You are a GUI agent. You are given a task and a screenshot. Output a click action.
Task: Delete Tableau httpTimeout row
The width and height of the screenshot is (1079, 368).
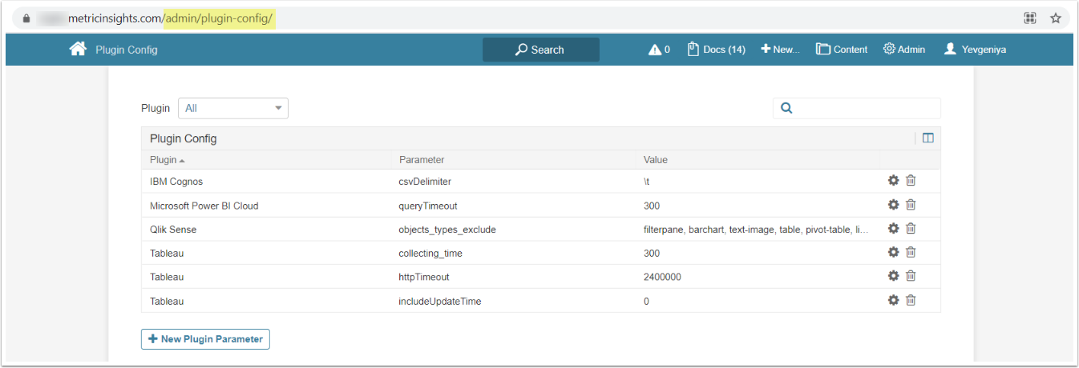911,276
